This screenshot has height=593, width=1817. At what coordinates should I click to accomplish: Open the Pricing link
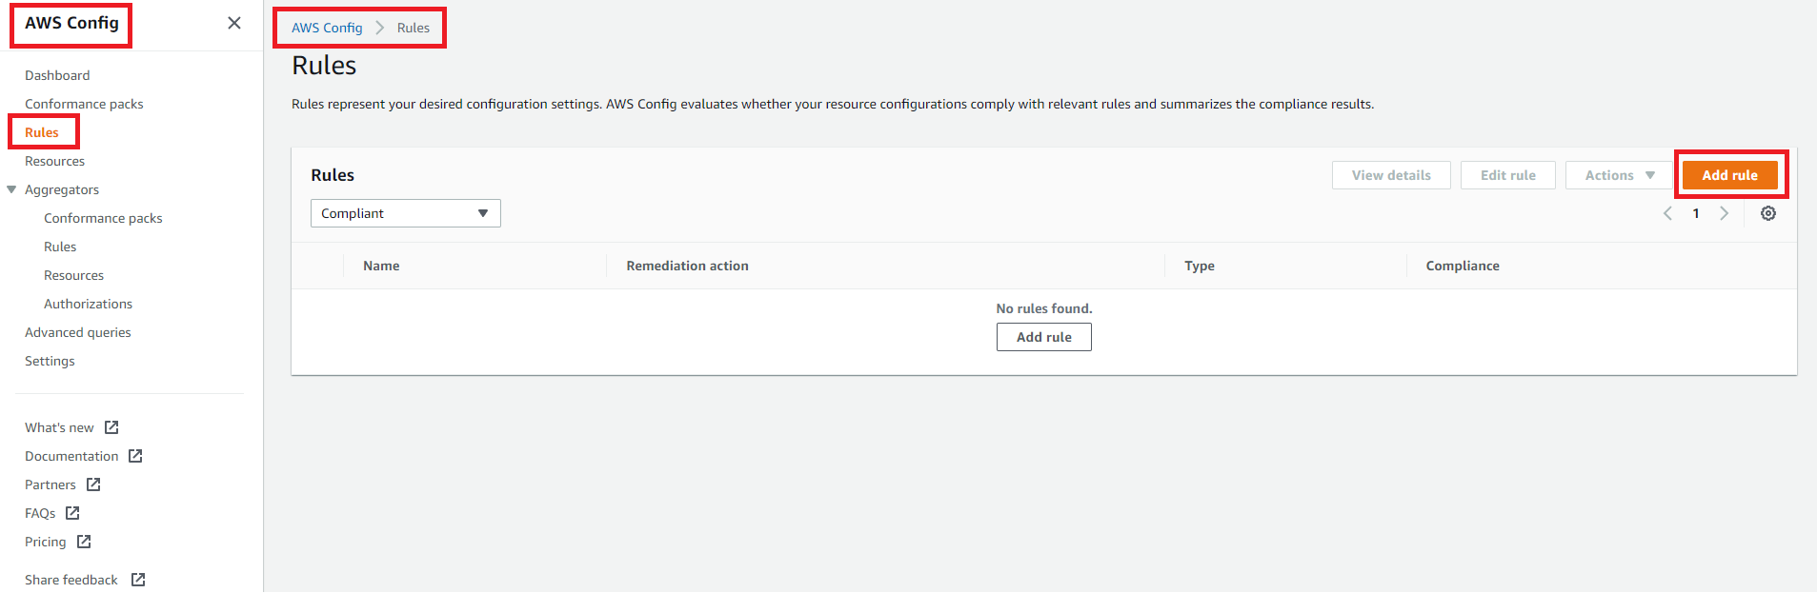tap(46, 542)
